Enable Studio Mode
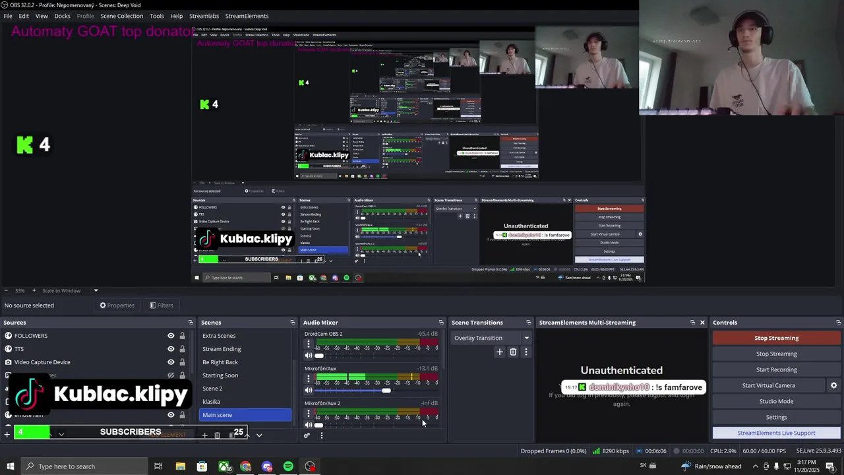 (776, 401)
